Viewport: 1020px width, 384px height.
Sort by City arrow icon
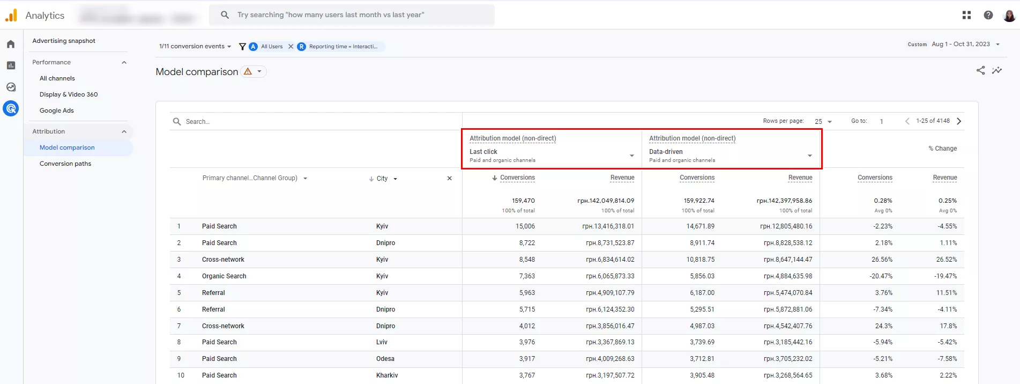click(x=371, y=179)
